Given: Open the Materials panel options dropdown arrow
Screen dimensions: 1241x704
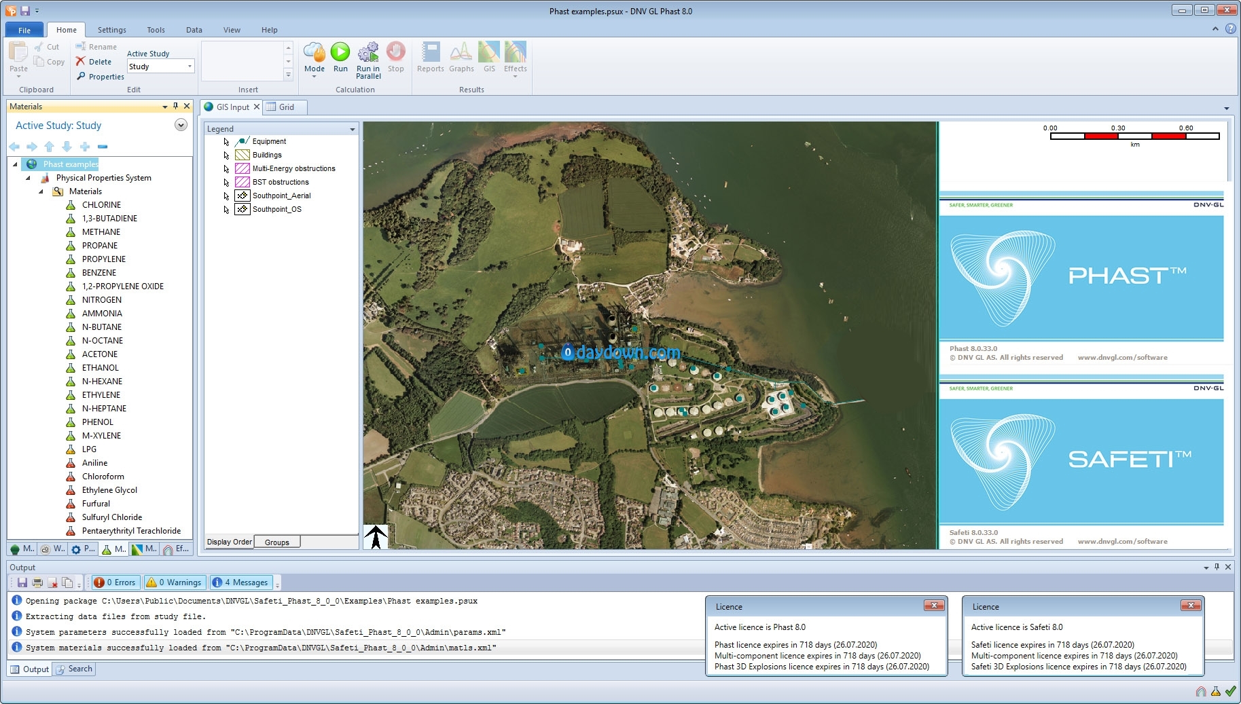Looking at the screenshot, I should 164,107.
